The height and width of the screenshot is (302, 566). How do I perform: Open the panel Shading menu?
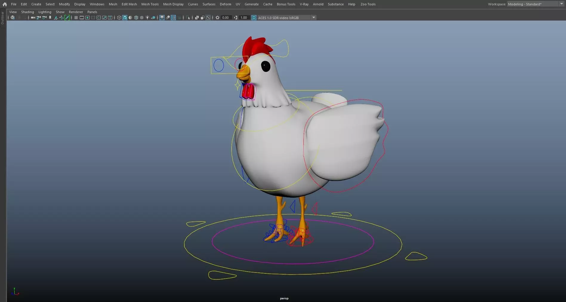pos(27,12)
